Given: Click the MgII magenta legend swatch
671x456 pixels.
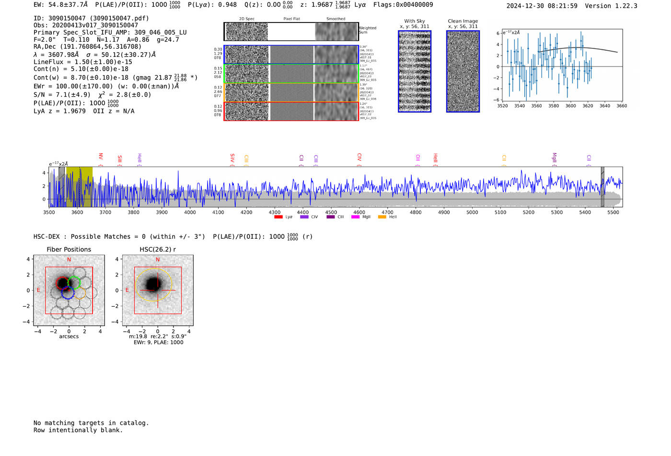Looking at the screenshot, I should (x=355, y=217).
